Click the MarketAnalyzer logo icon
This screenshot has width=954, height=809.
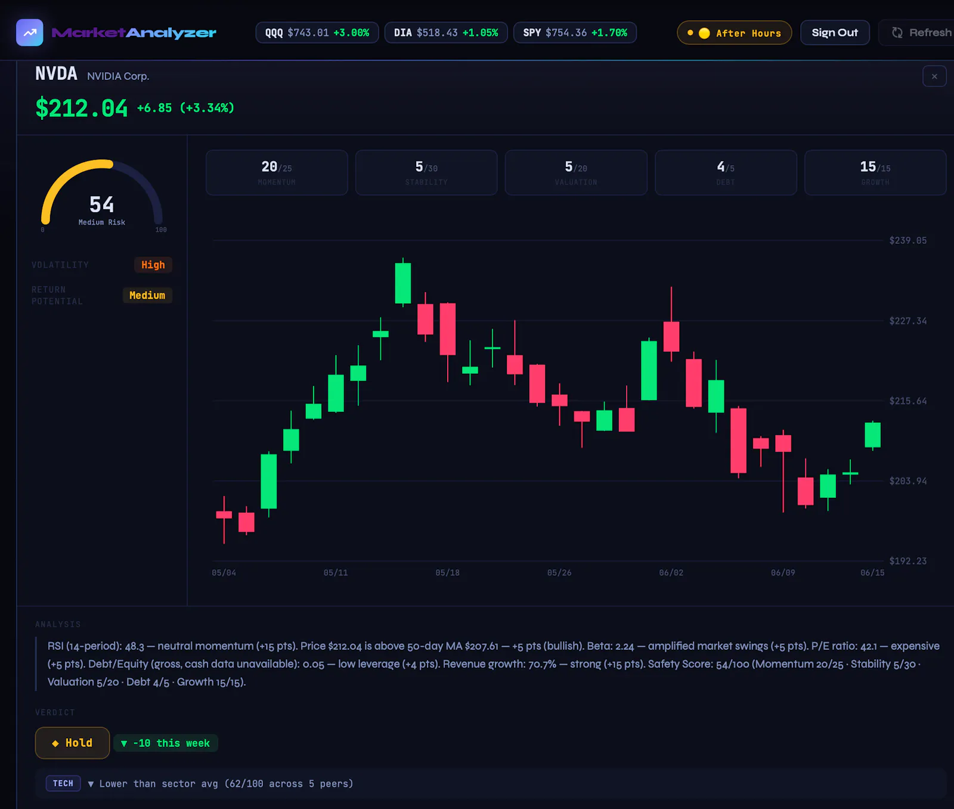(x=29, y=33)
